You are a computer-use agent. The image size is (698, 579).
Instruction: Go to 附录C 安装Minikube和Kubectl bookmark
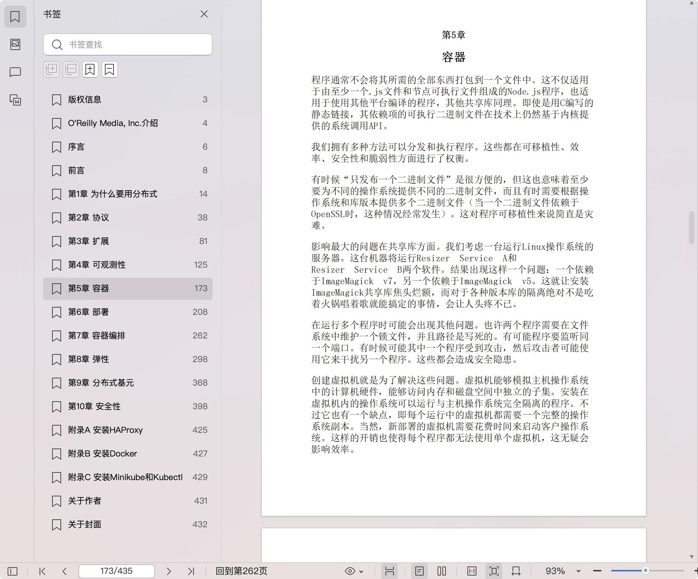coord(128,477)
